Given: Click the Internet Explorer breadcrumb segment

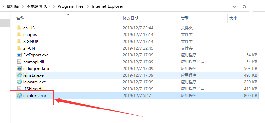Looking at the screenshot, I should 108,6.
